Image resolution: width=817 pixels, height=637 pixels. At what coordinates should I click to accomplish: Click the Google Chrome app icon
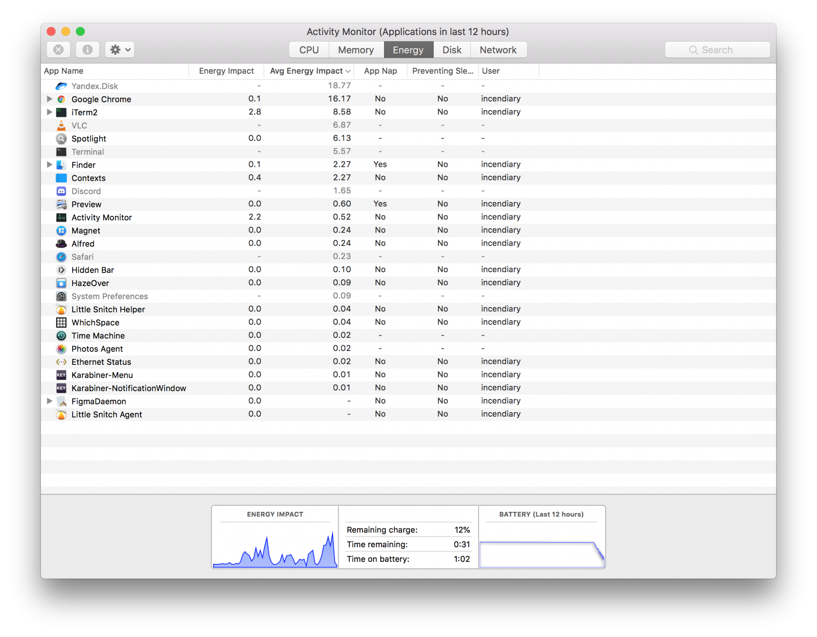pyautogui.click(x=61, y=99)
